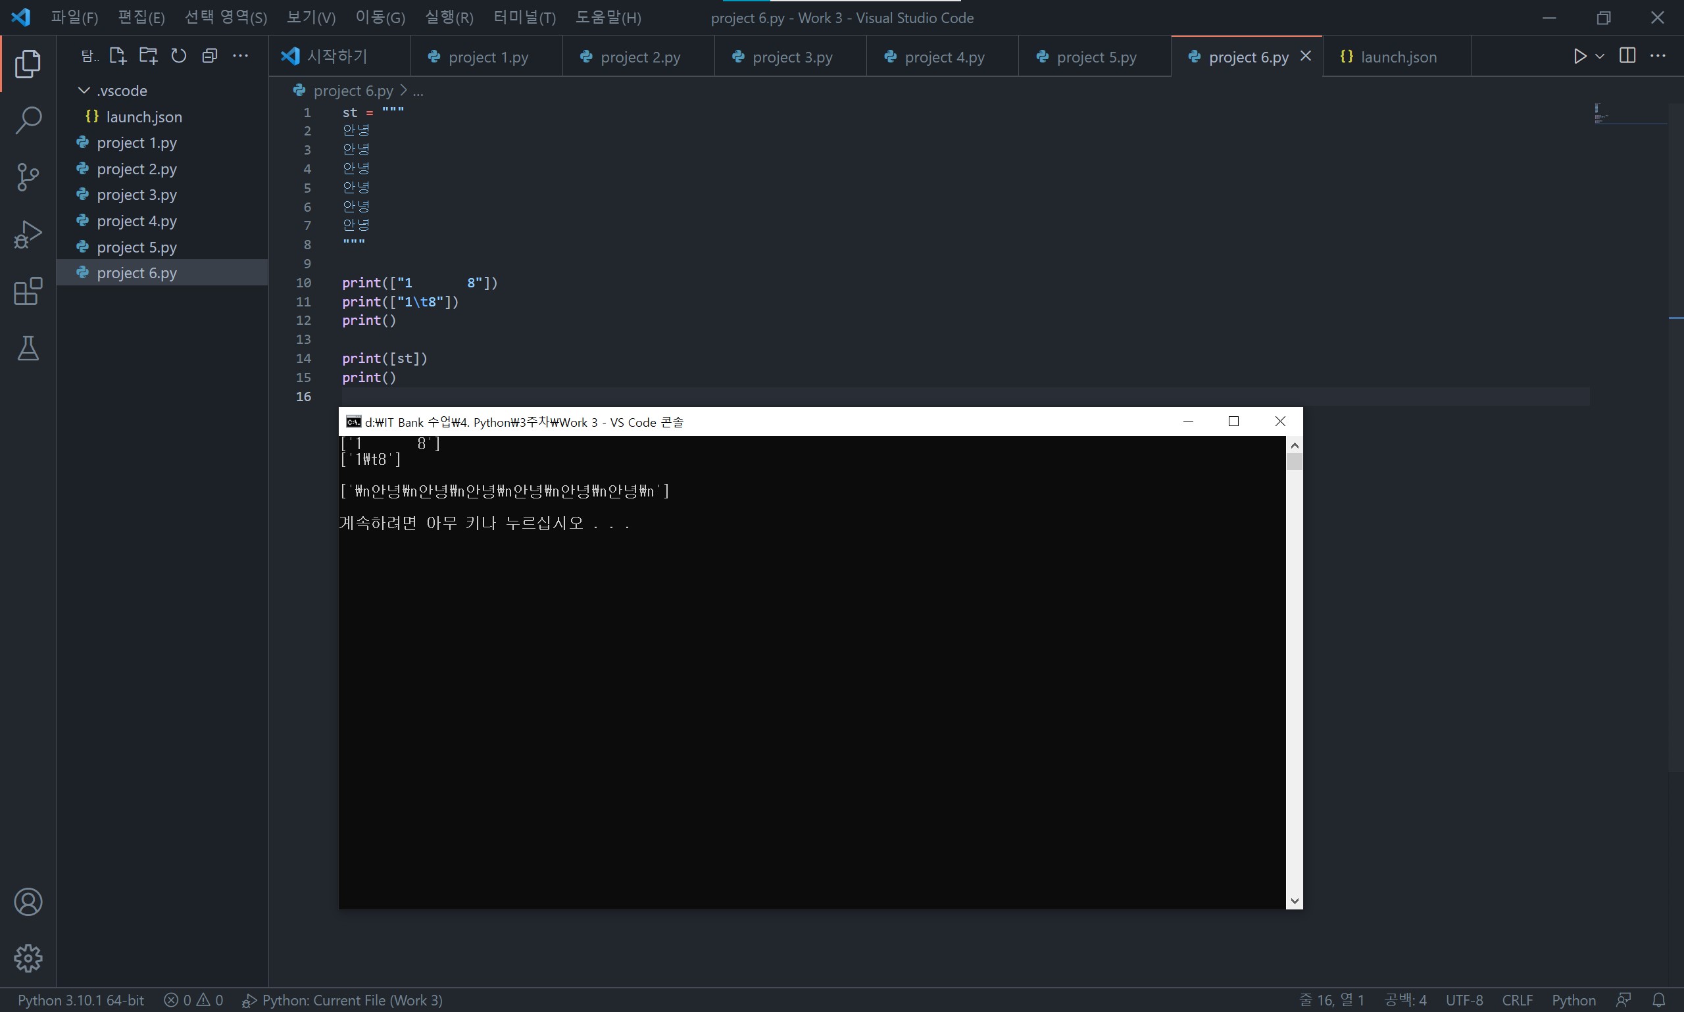Screen dimensions: 1684x1012
Task: Click the New File explorer icon
Action: [117, 56]
